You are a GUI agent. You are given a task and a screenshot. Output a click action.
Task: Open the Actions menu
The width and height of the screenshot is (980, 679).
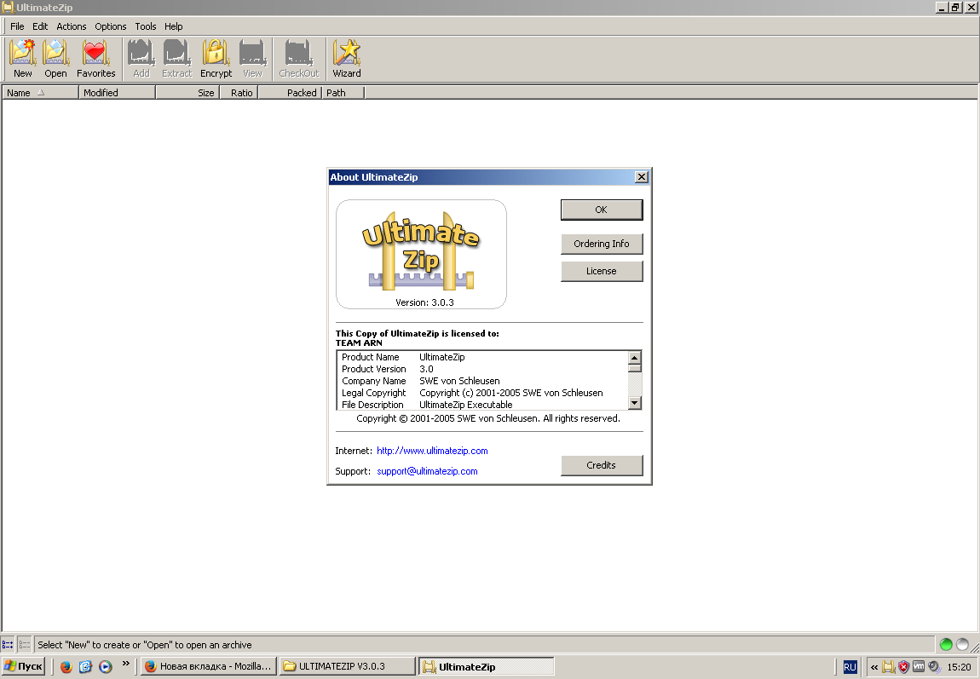pos(72,26)
